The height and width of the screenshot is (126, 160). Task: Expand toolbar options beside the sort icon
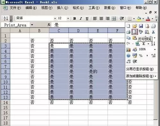pos(11,19)
